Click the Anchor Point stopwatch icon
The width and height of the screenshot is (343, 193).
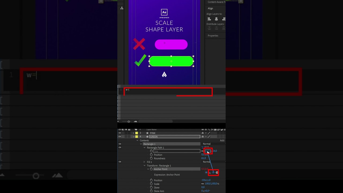[151, 169]
